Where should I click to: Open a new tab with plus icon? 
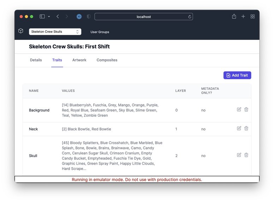pos(243,17)
